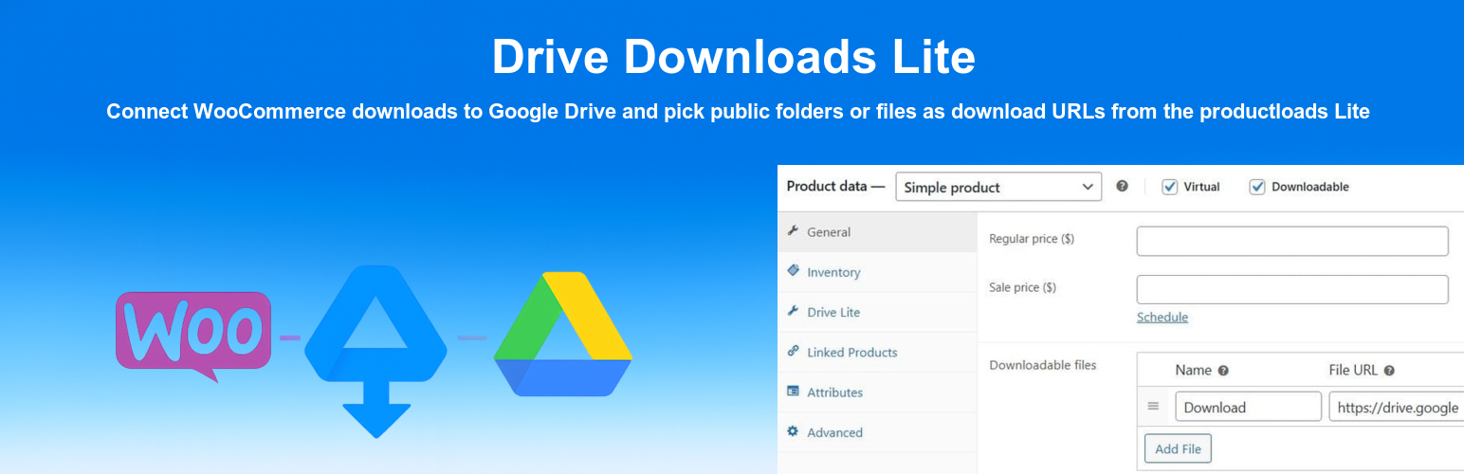Click the Schedule link
Screen dimensions: 1464x474
(x=1162, y=317)
